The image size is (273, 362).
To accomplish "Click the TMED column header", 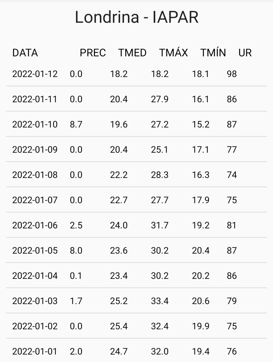I will [132, 53].
